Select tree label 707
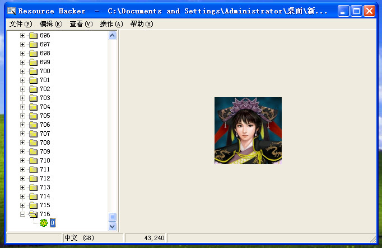The width and height of the screenshot is (382, 248). (x=45, y=134)
